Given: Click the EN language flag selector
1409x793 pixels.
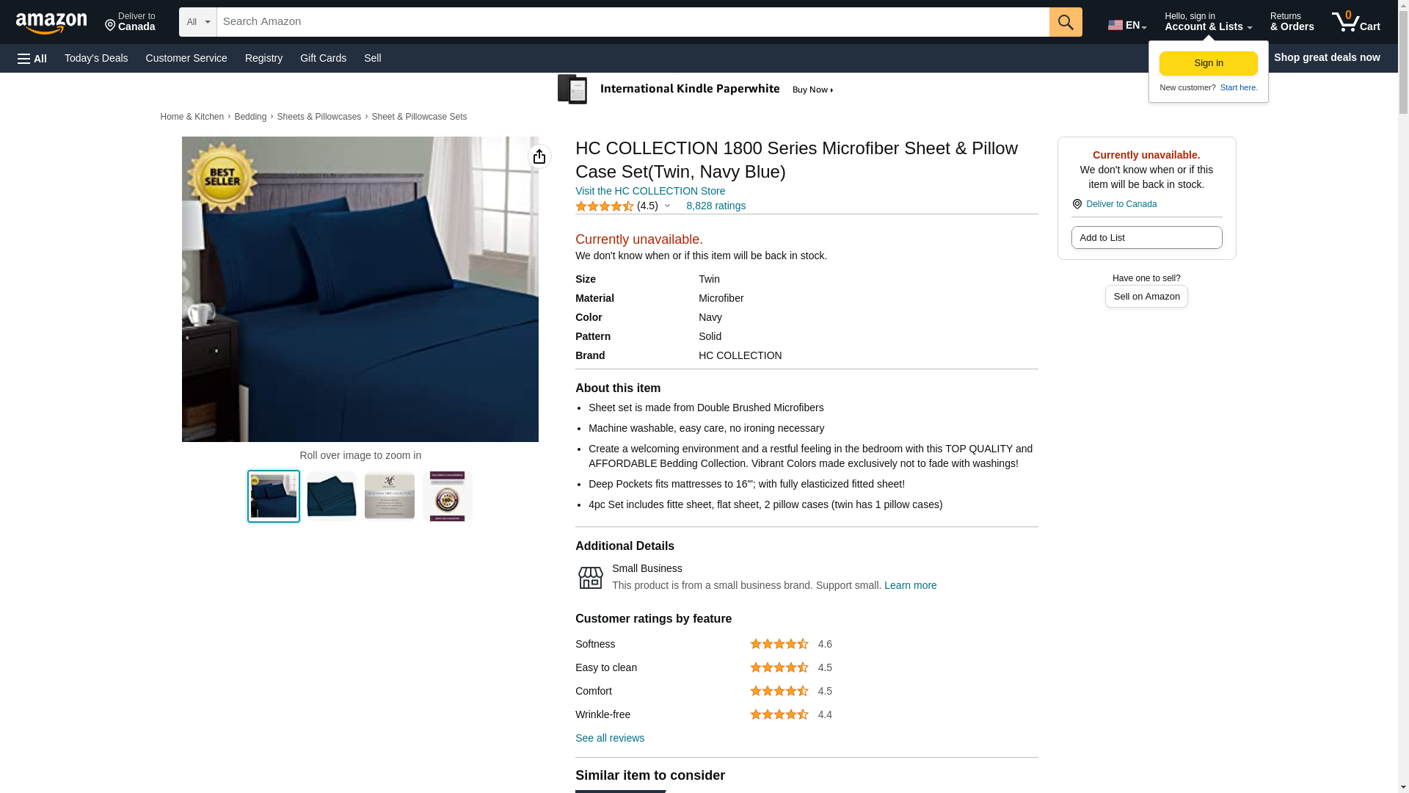Looking at the screenshot, I should pyautogui.click(x=1126, y=25).
